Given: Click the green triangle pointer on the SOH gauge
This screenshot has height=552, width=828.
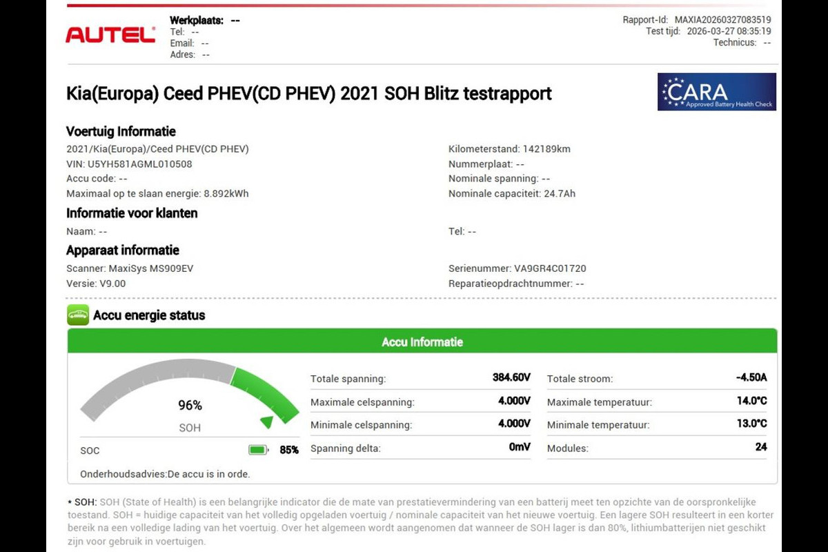Looking at the screenshot, I should coord(266,422).
